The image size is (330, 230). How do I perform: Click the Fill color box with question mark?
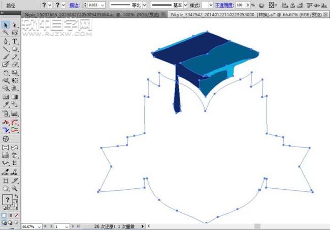coord(8,199)
